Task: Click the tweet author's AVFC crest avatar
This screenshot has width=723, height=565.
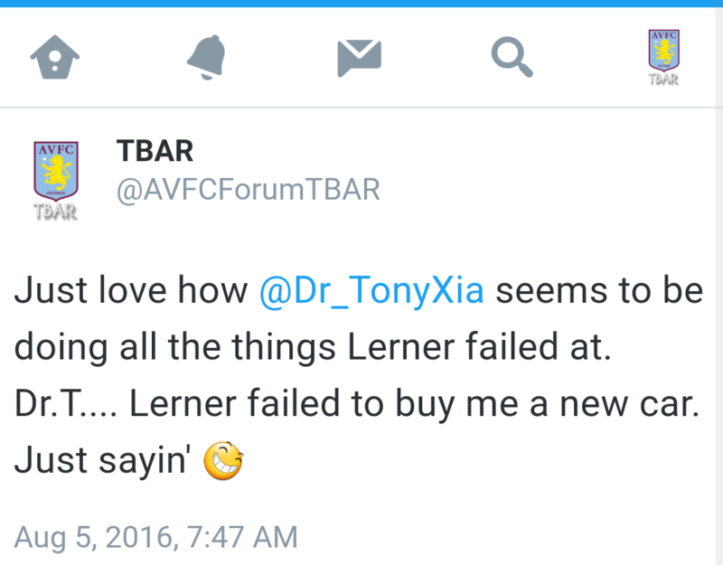Action: click(56, 180)
